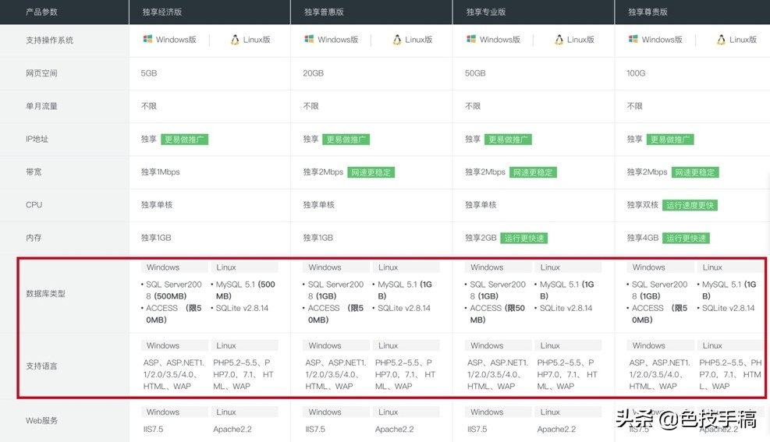Click the Windows logo icon under 独享普惠版

click(309, 39)
